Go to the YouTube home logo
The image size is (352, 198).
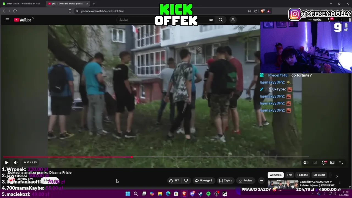pos(23,20)
